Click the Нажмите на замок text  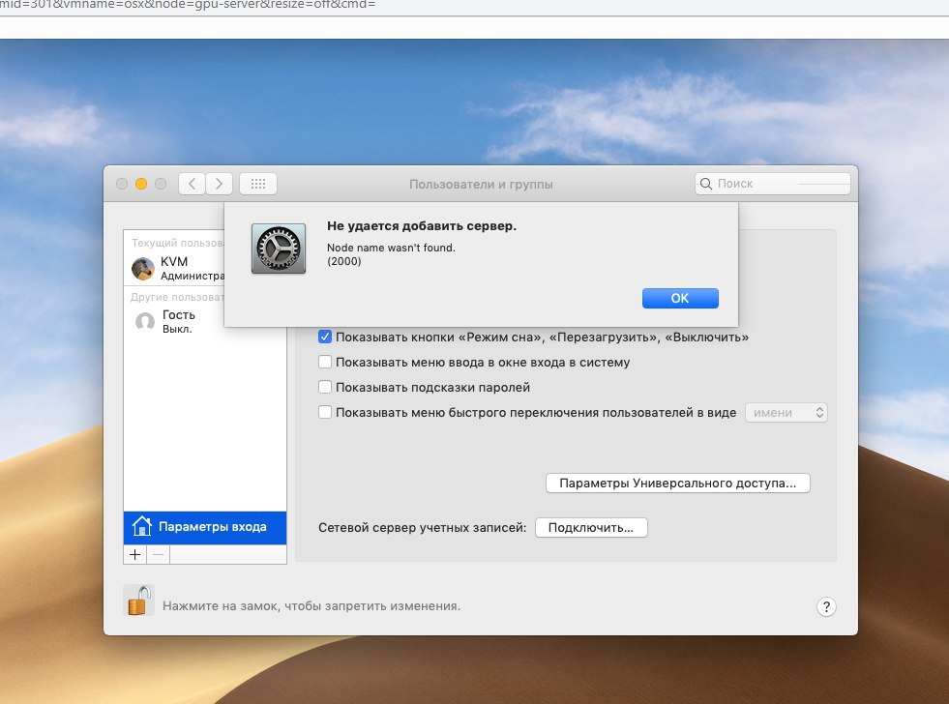(311, 606)
